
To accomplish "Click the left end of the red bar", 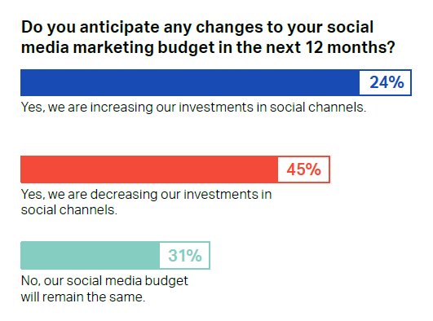I will [23, 169].
